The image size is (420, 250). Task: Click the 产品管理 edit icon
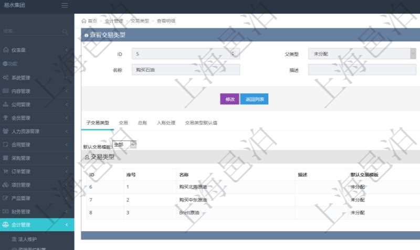point(6,198)
